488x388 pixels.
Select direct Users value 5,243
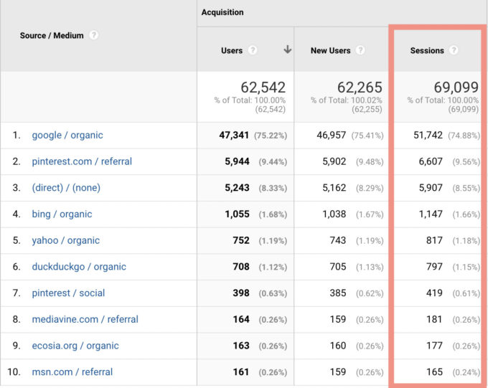point(237,188)
